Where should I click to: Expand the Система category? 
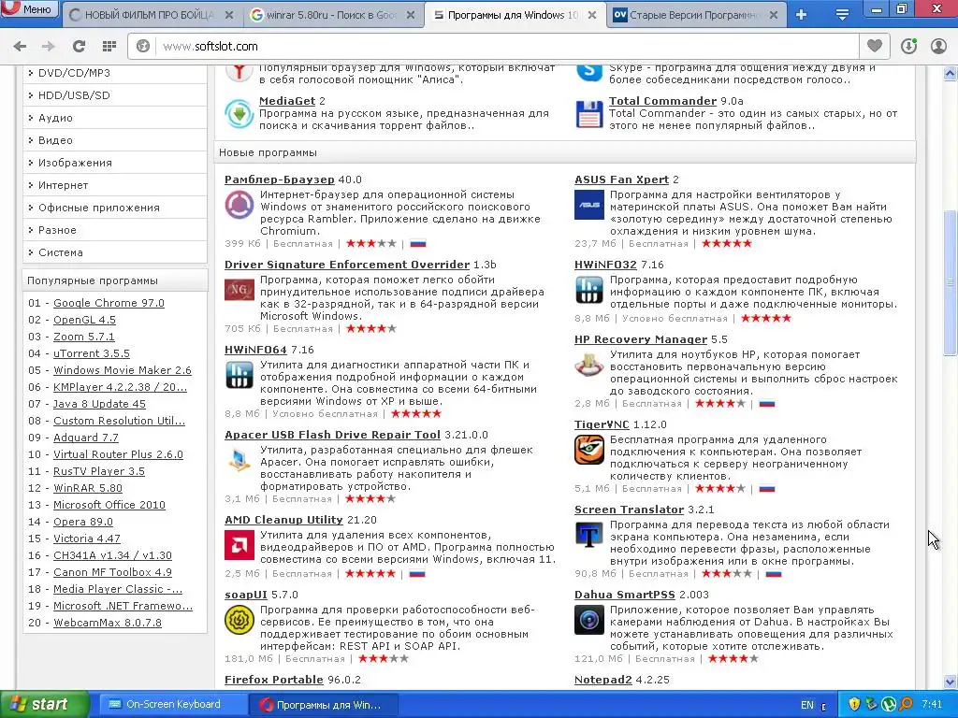(115, 252)
